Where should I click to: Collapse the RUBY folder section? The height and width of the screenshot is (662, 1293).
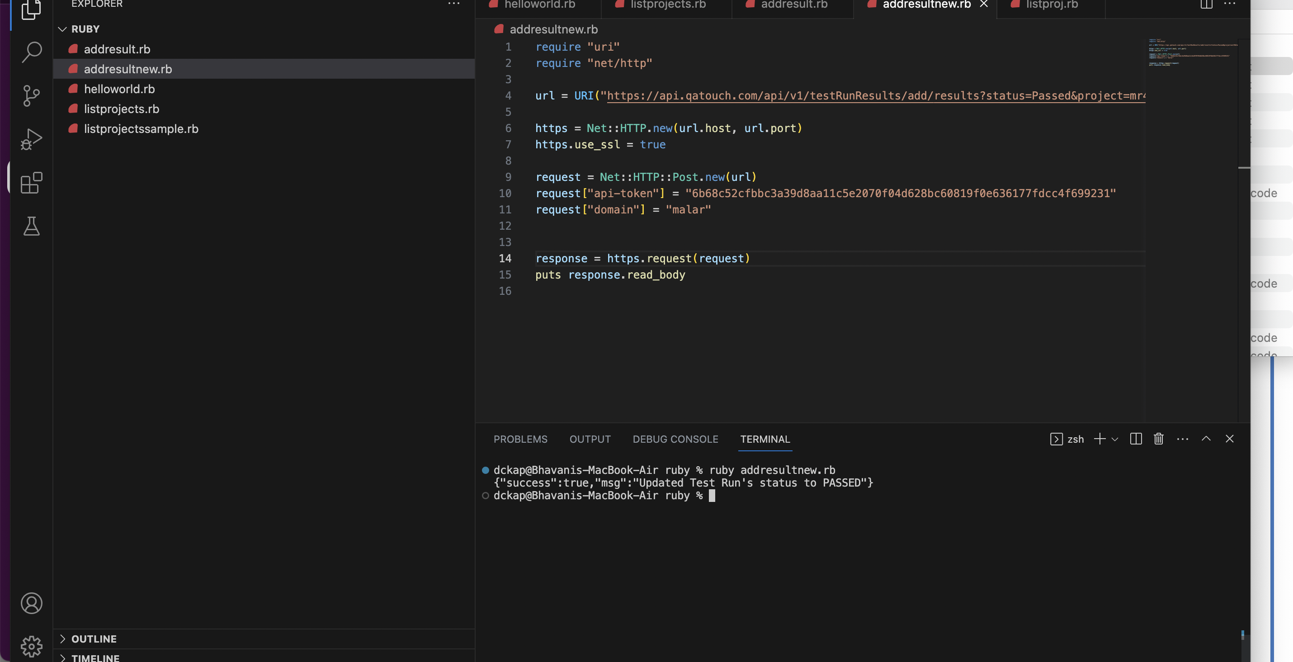click(x=264, y=29)
